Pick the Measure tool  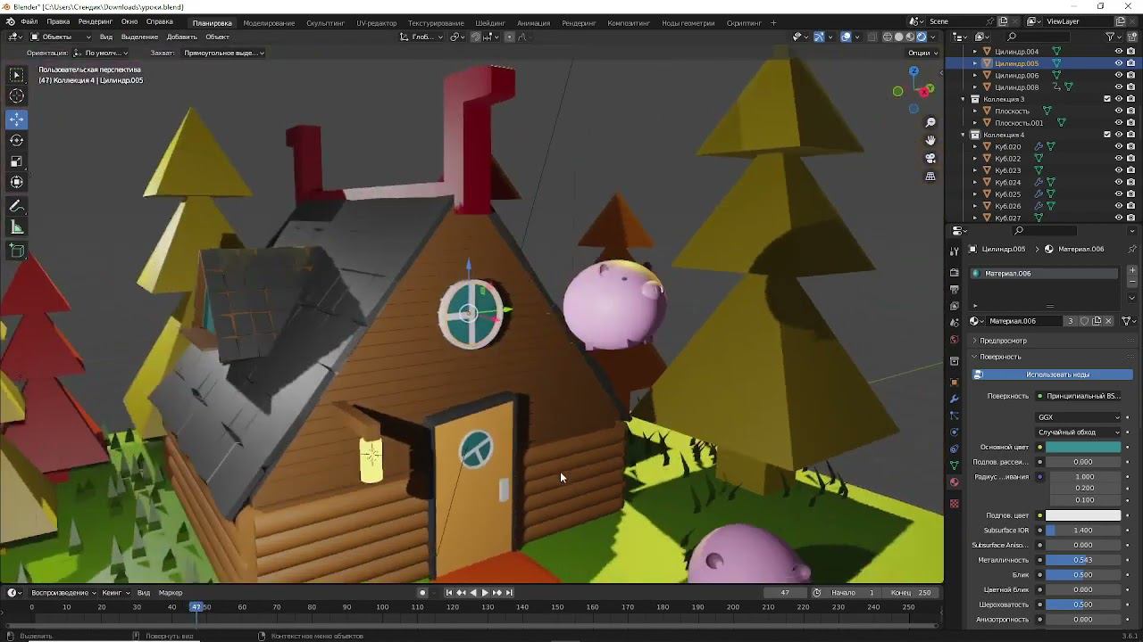point(17,227)
